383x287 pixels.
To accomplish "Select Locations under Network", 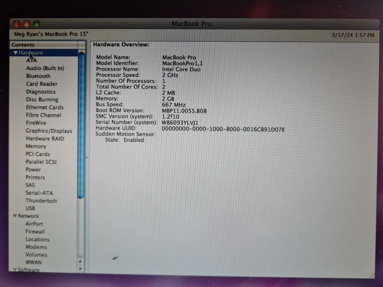I will click(37, 239).
